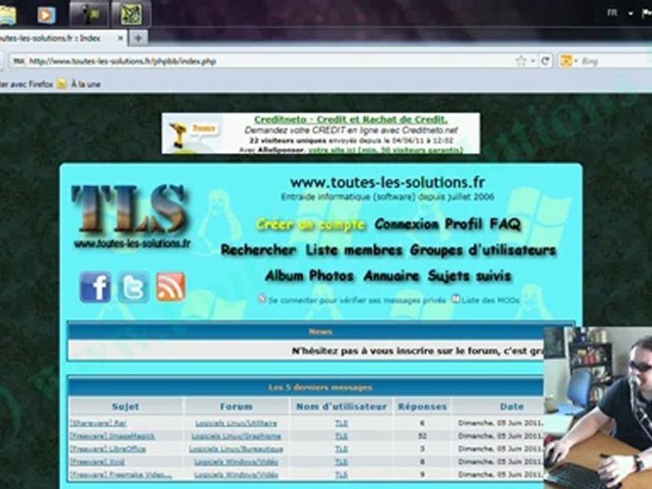Open the Album Photos page
The width and height of the screenshot is (652, 489).
click(x=310, y=275)
